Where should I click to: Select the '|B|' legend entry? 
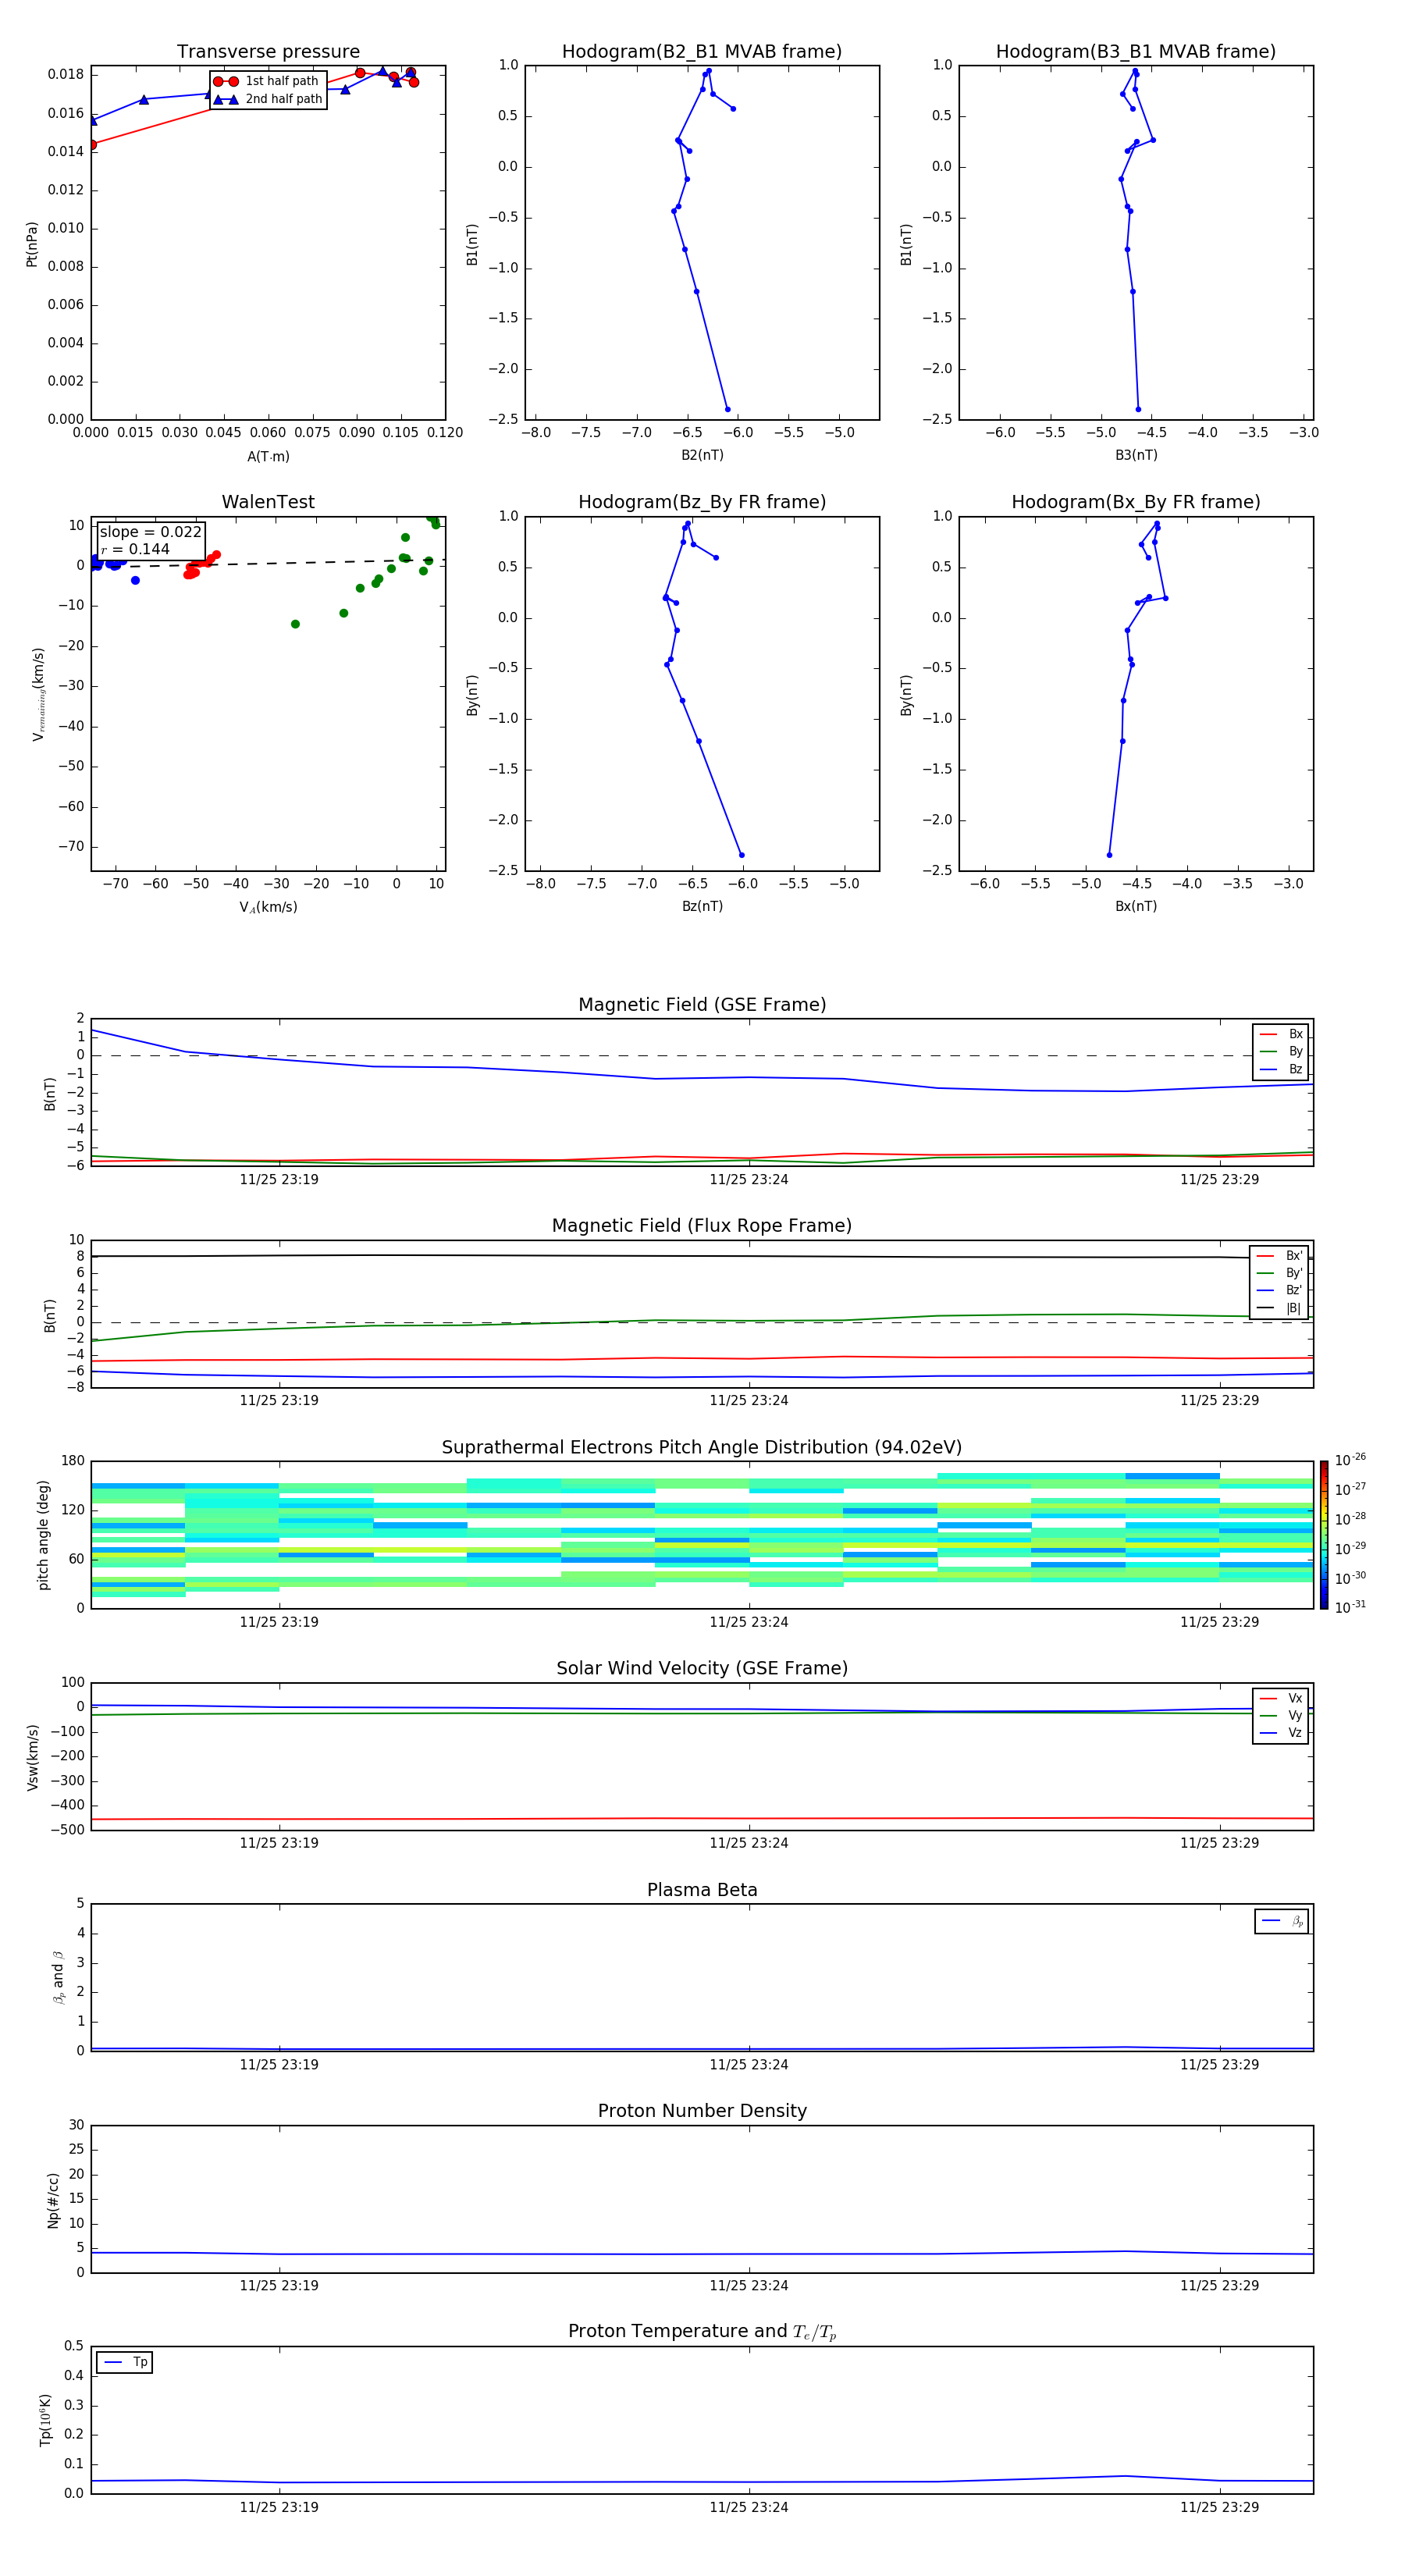(1280, 1308)
